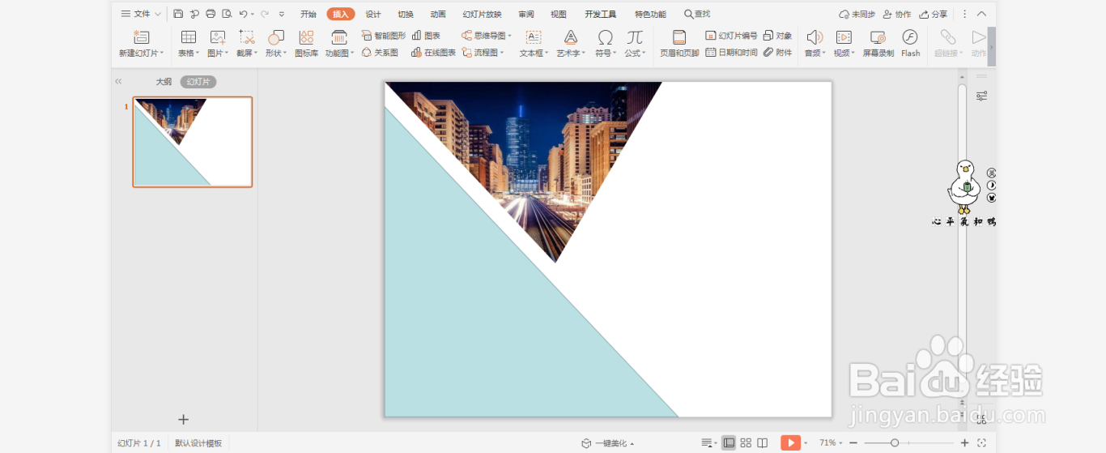Open the 审阅 Review tab

coord(526,14)
